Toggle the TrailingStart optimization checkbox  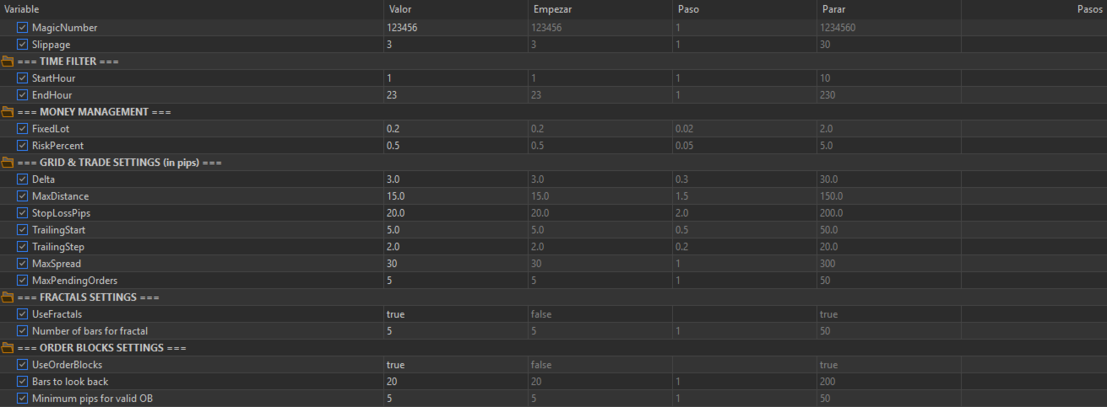[23, 230]
